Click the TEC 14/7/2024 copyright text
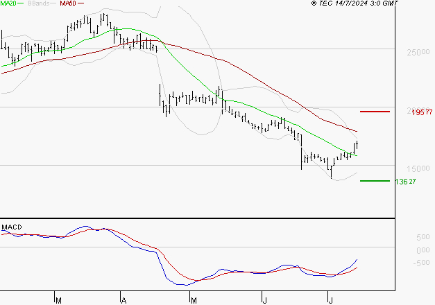435x305 pixels. pyautogui.click(x=355, y=3)
